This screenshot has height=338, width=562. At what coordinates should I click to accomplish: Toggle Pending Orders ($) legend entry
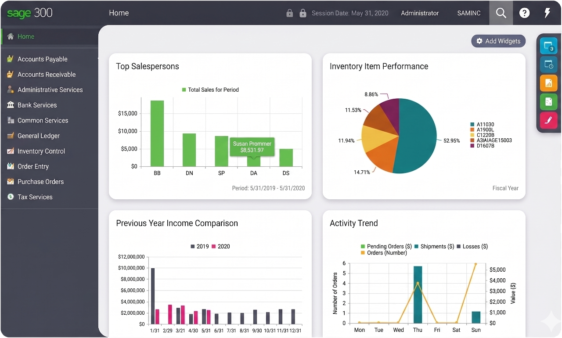[386, 246]
